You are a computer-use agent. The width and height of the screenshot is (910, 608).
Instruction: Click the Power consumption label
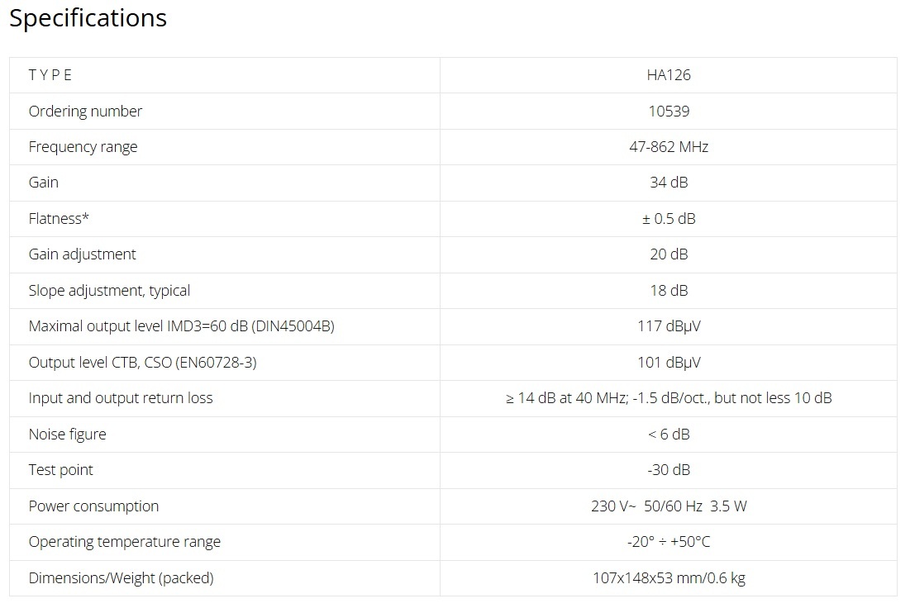pyautogui.click(x=93, y=506)
